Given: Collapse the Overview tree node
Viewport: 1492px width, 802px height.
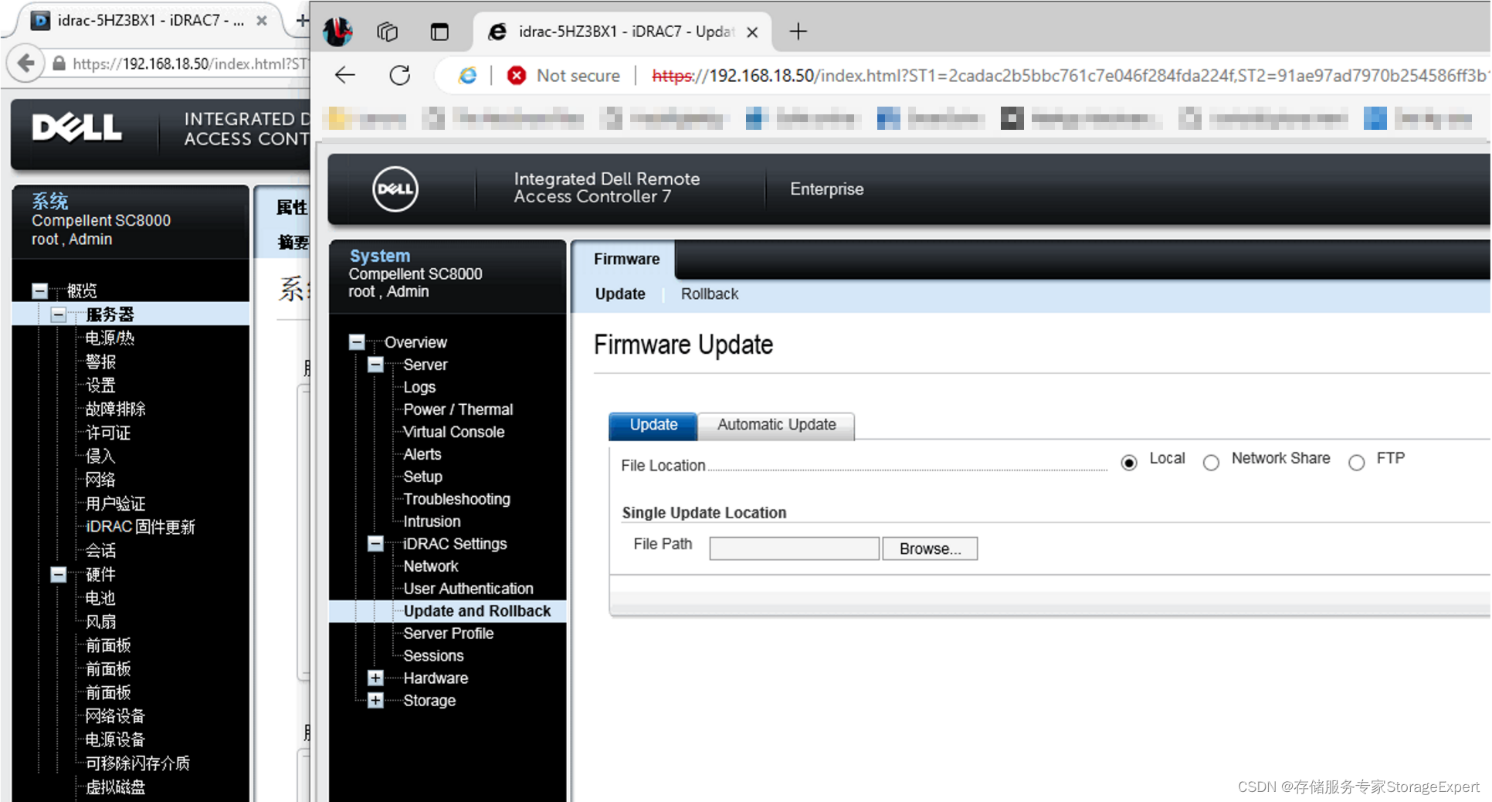Looking at the screenshot, I should click(x=357, y=342).
